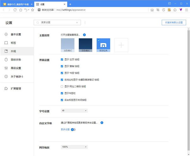The width and height of the screenshot is (190, 156).
Task: Click the night mode moon icon
Action: coord(164,10)
